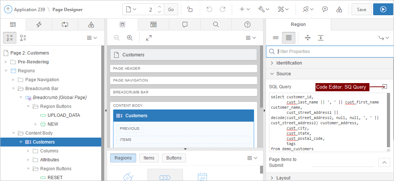Click the Filter Properties search field
The image size is (394, 181).
coord(333,52)
